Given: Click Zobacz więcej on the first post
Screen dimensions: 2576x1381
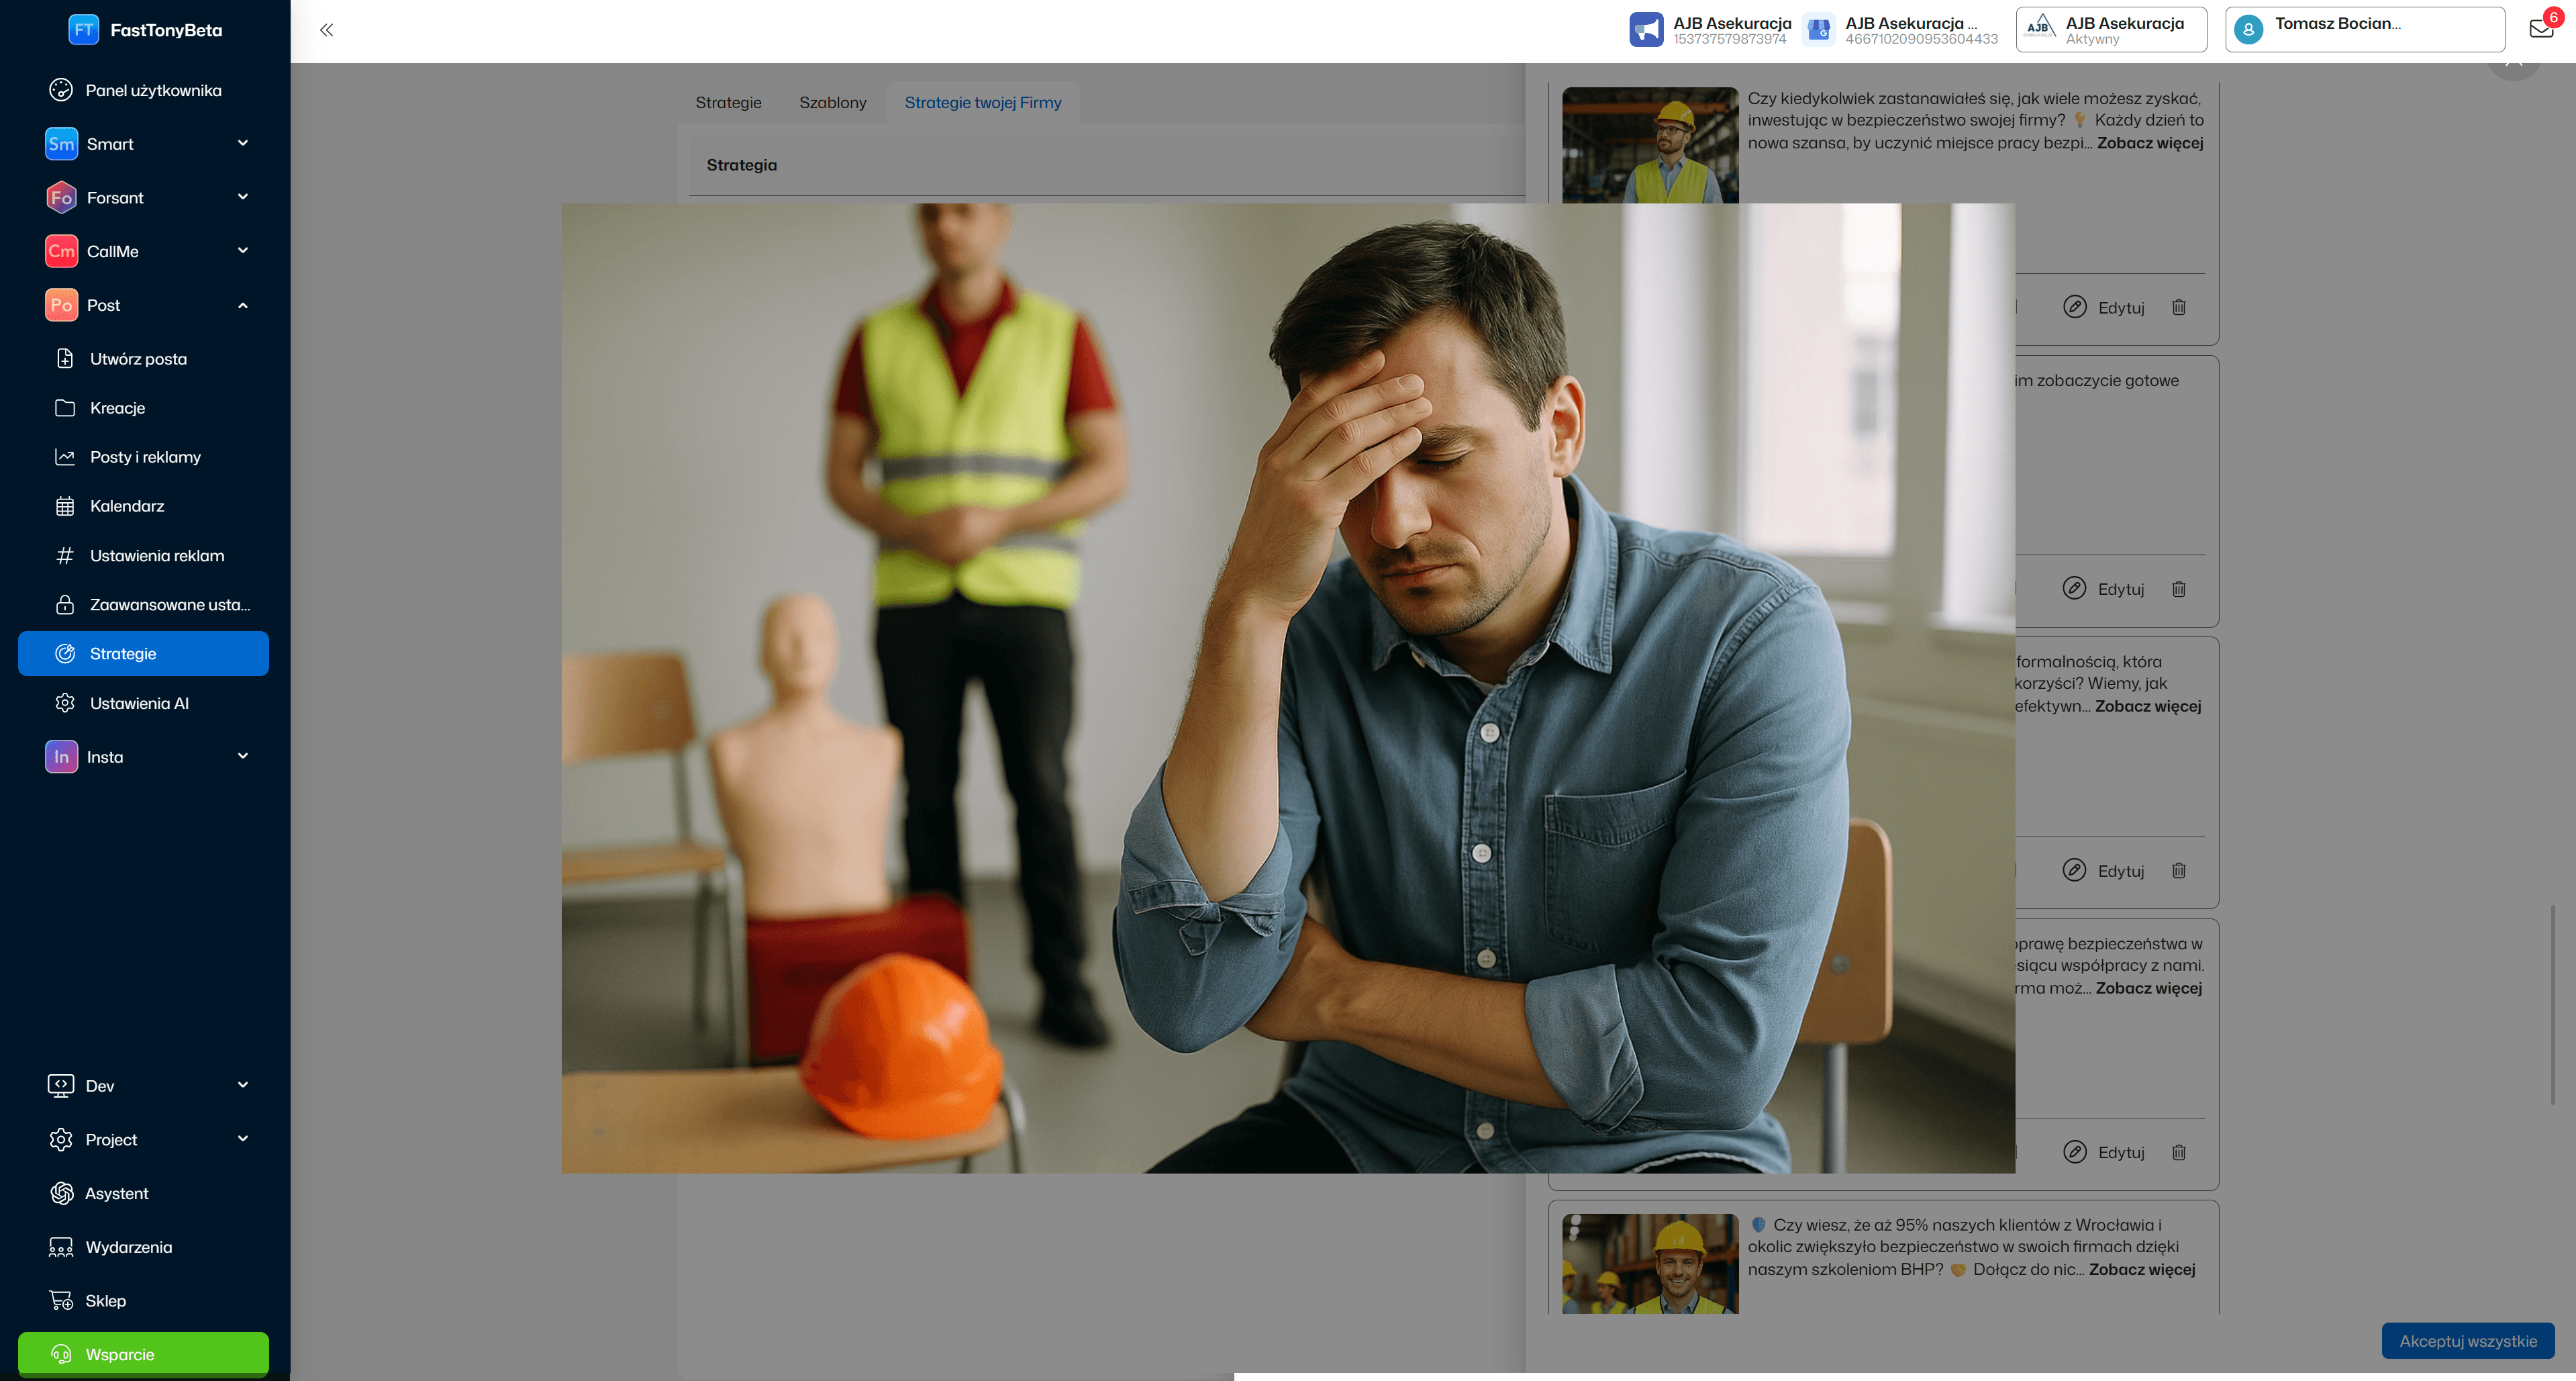Looking at the screenshot, I should tap(2150, 143).
